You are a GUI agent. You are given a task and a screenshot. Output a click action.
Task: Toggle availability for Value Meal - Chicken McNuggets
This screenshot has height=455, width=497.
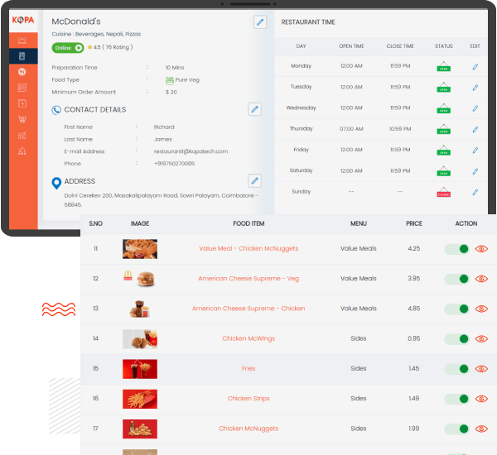(x=456, y=249)
